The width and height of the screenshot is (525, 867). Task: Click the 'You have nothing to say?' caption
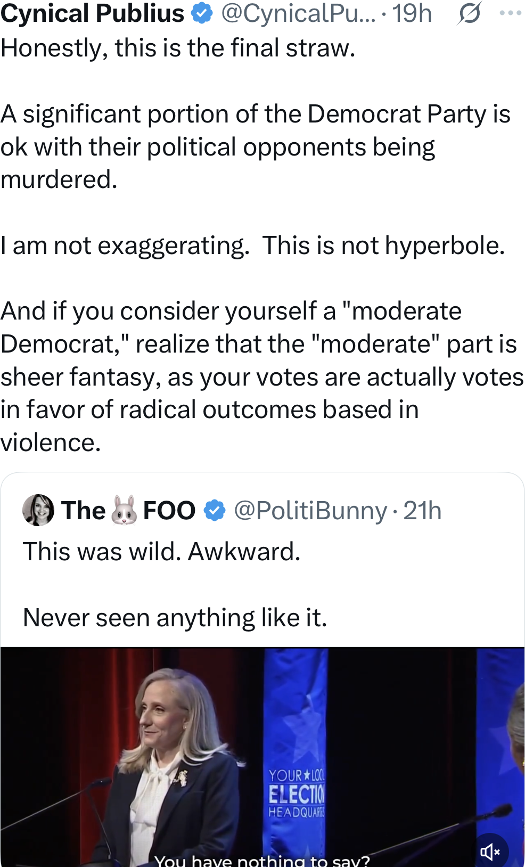(x=261, y=860)
